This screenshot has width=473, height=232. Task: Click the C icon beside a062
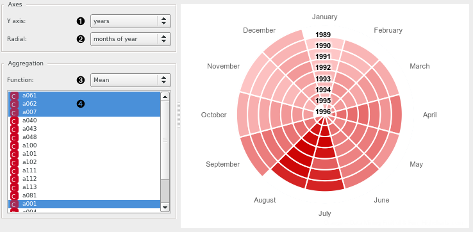click(x=14, y=104)
